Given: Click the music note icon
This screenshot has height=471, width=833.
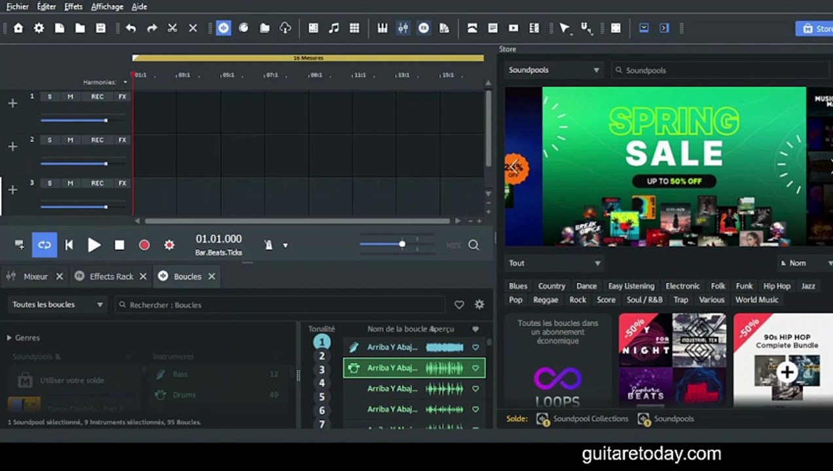Looking at the screenshot, I should (x=334, y=28).
